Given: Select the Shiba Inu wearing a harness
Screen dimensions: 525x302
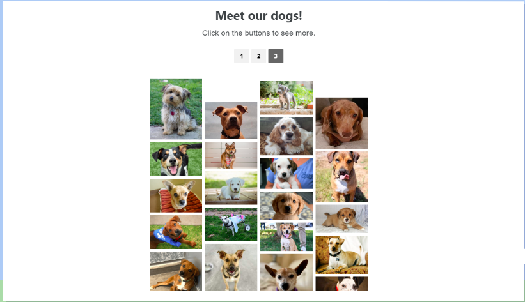Looking at the screenshot, I should click(x=231, y=155).
